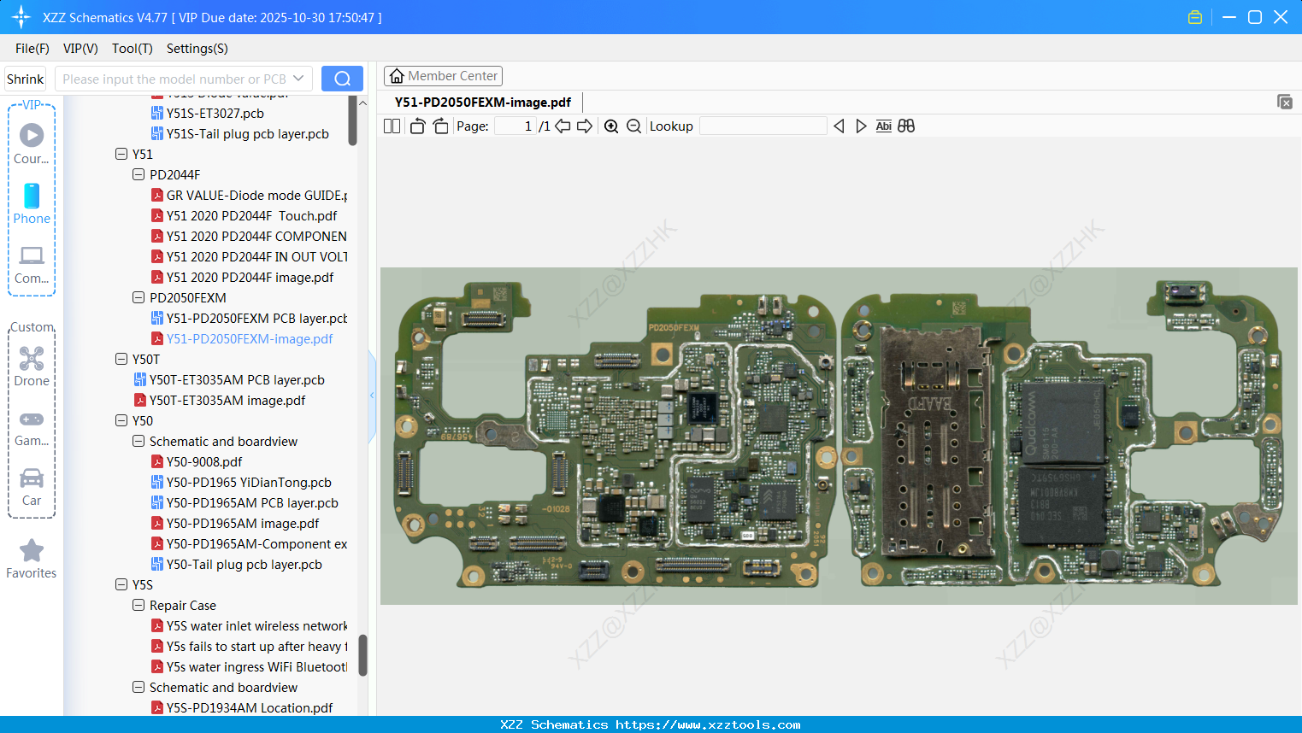Go to the next PDF page arrow
Screen dimensions: 1302x733
pyautogui.click(x=585, y=126)
